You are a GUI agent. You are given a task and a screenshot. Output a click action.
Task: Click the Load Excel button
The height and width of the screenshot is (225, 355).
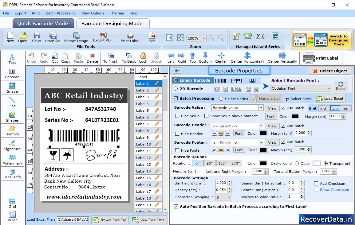[x=330, y=98]
